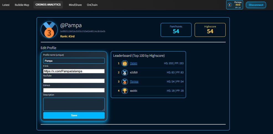Click the eaddc leaderboard name
The image size is (273, 134).
134,91
